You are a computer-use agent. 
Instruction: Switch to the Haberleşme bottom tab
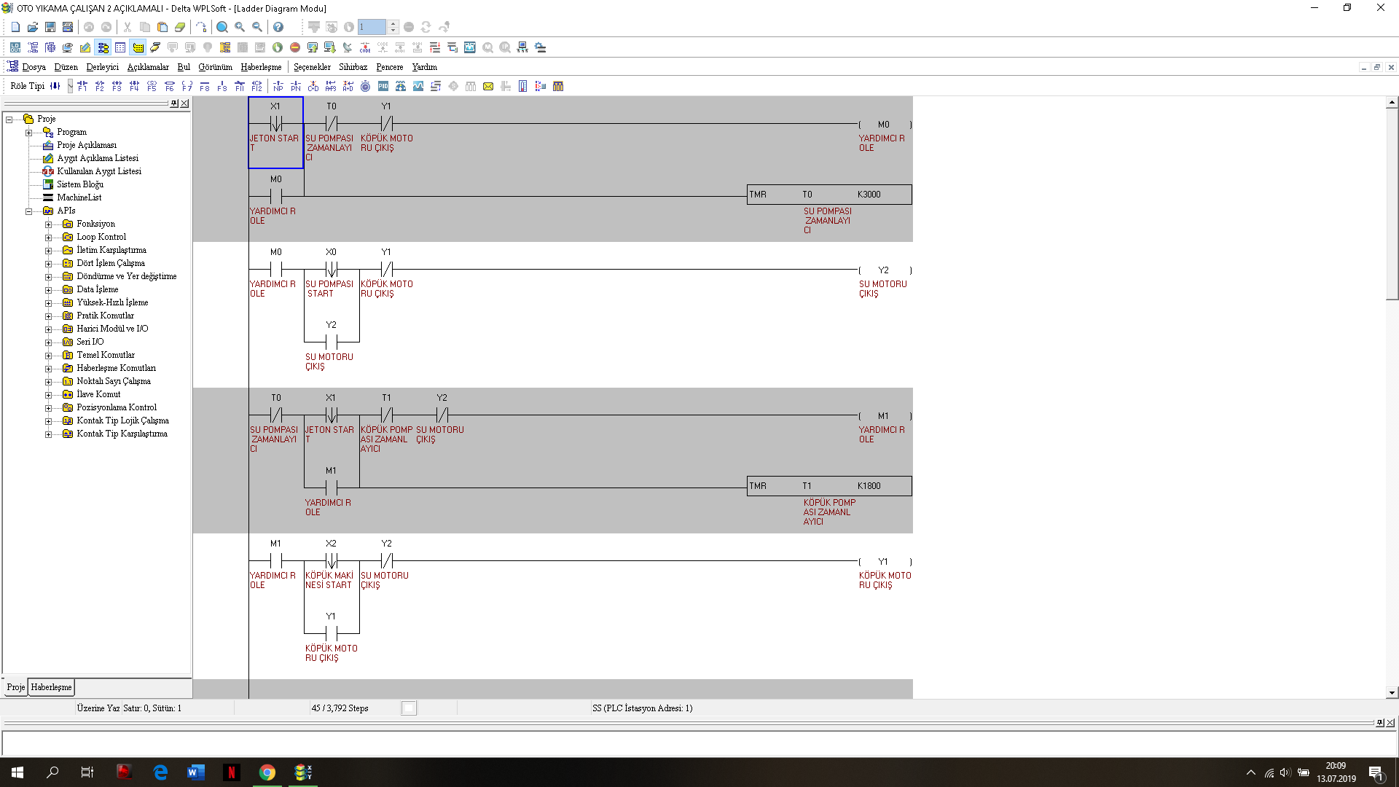pyautogui.click(x=51, y=687)
